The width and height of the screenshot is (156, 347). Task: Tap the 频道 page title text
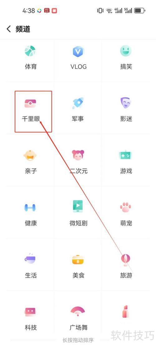click(x=23, y=29)
